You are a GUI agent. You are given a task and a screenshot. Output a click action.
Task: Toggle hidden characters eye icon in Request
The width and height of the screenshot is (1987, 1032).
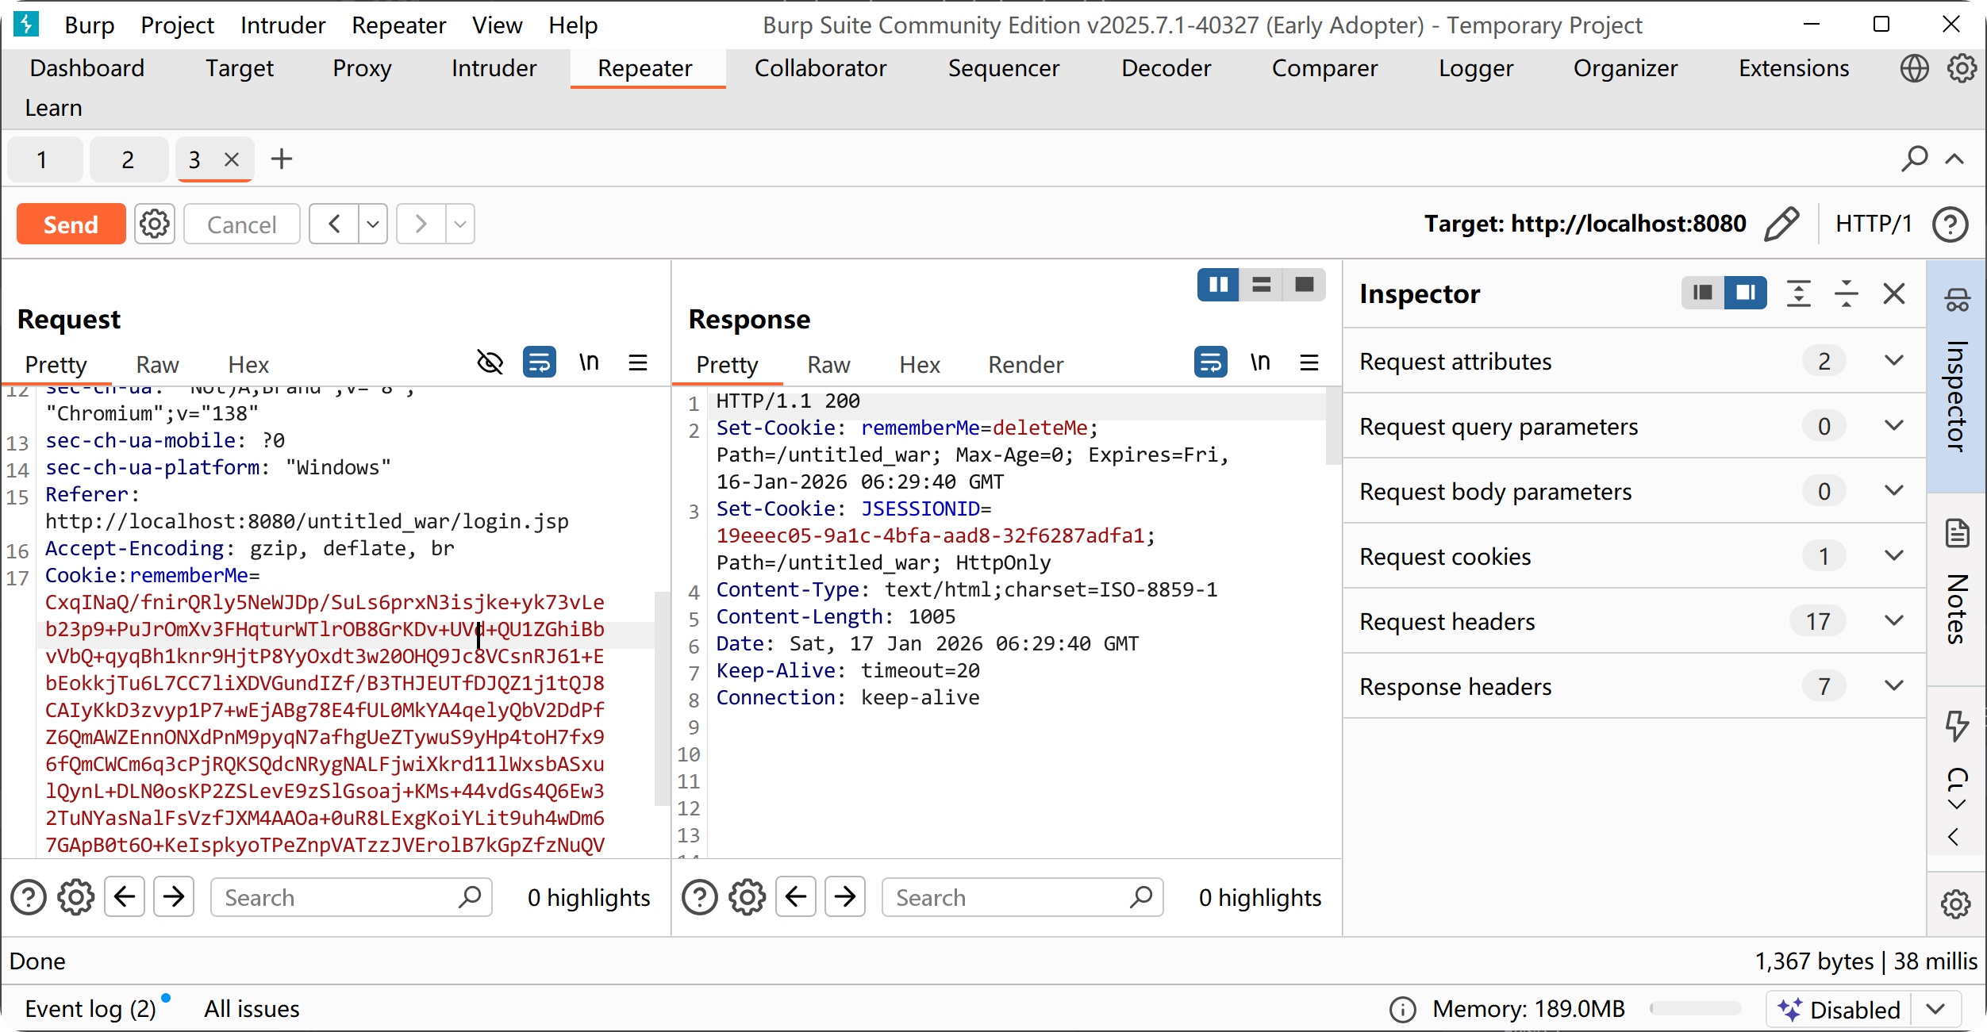point(490,363)
